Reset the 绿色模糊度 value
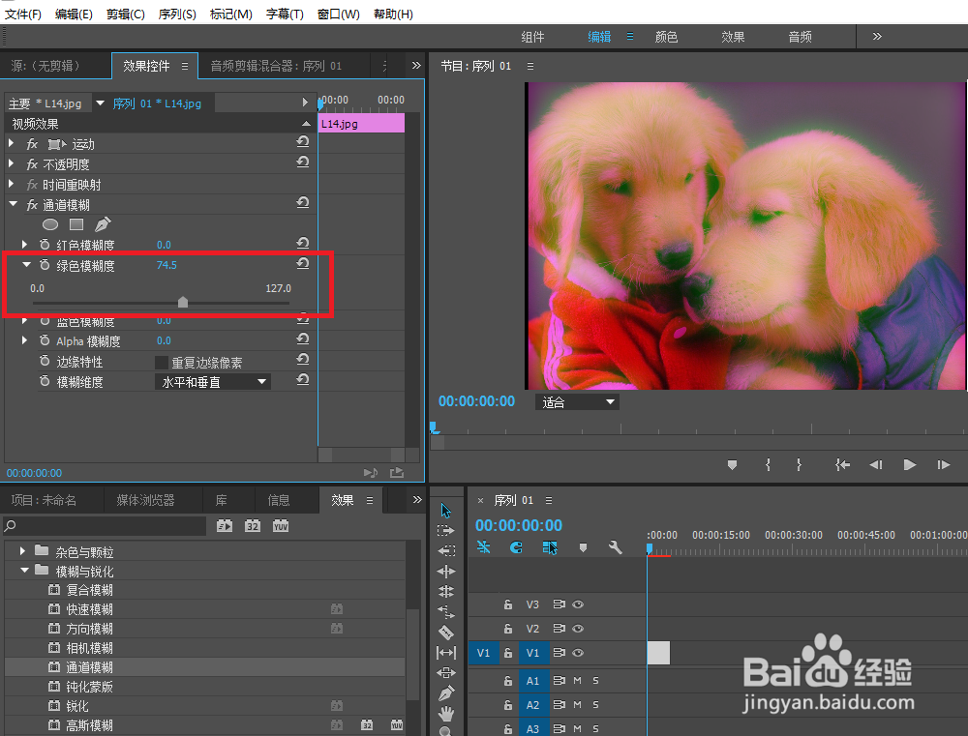 click(302, 264)
